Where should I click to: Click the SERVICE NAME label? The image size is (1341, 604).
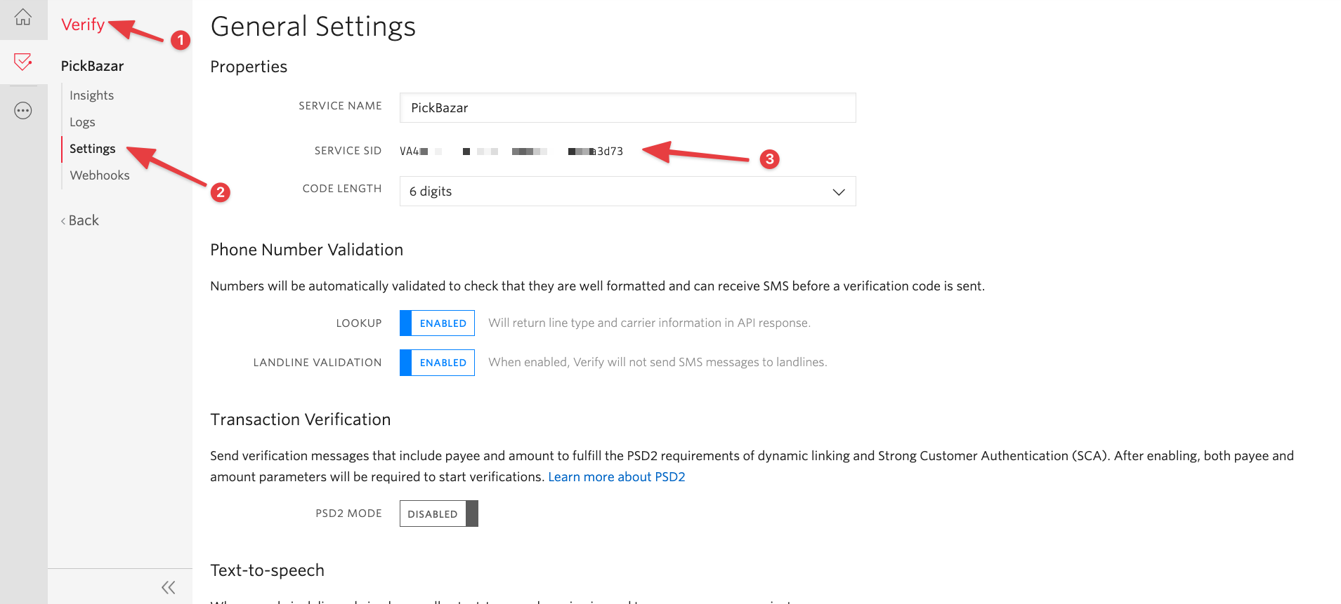click(x=340, y=106)
